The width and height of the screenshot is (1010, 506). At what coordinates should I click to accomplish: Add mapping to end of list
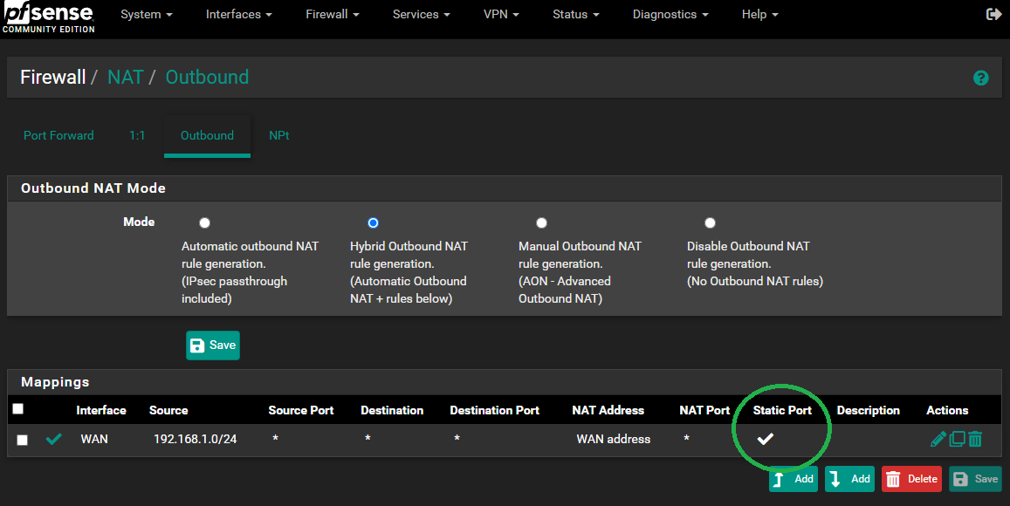pos(849,479)
